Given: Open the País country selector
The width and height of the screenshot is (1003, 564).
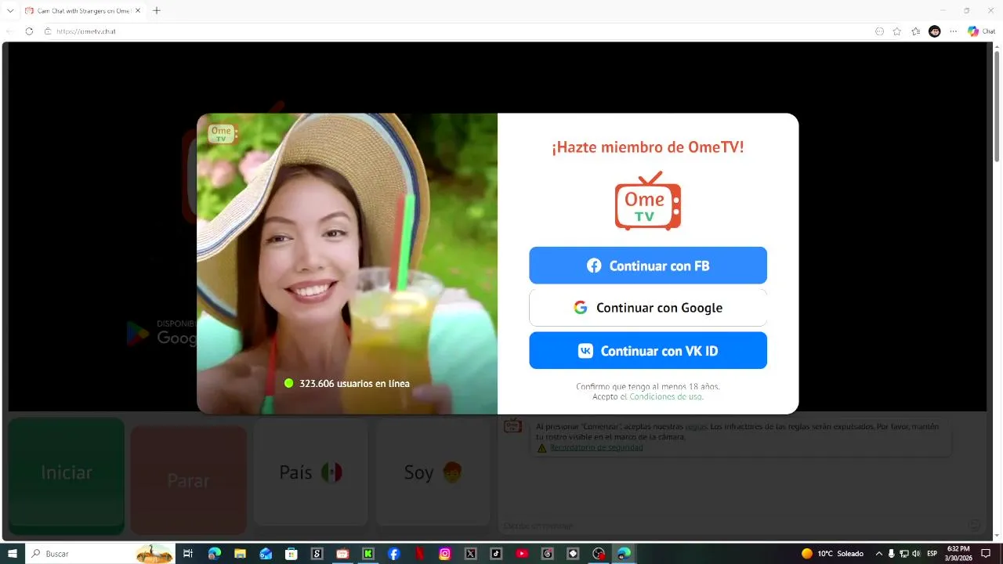Looking at the screenshot, I should (311, 472).
